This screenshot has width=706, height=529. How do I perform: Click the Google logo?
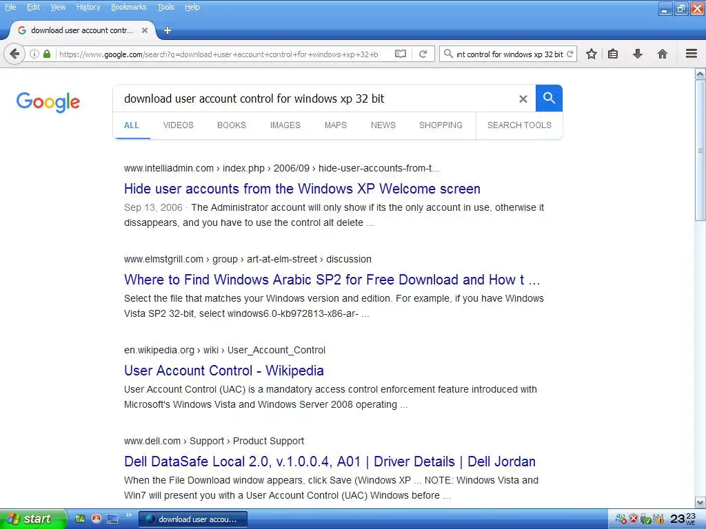coord(48,102)
